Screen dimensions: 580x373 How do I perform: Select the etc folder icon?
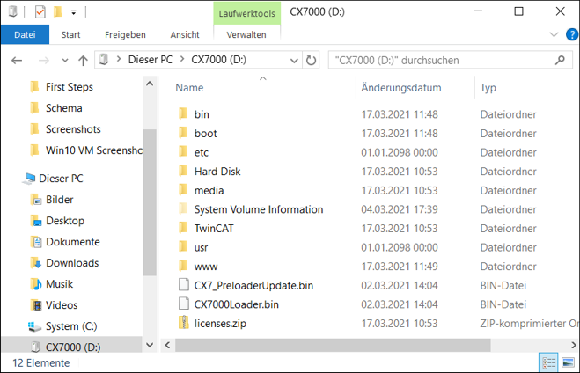click(183, 152)
